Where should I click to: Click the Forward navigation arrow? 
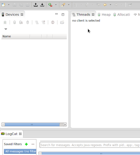tap(116, 5)
